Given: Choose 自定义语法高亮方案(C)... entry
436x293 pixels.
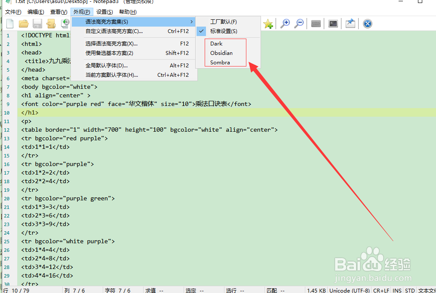Looking at the screenshot, I should [x=134, y=31].
